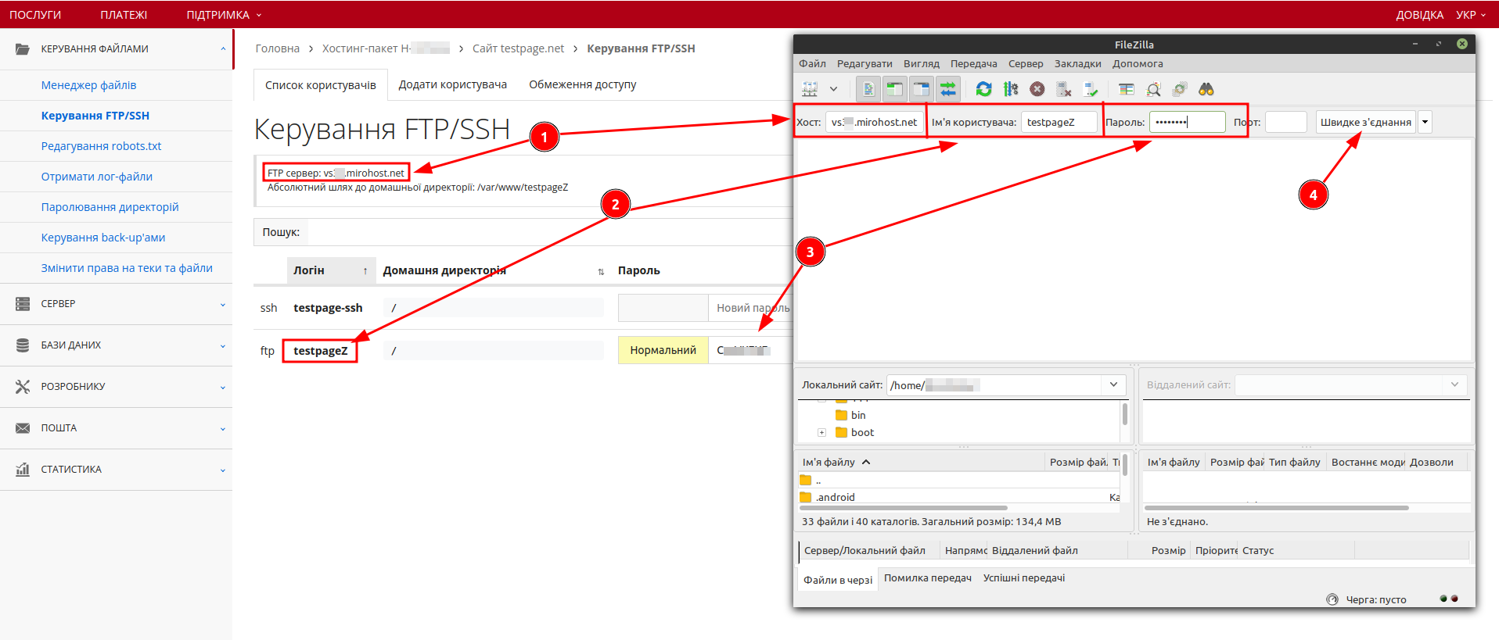Click the disconnect from server icon

point(1064,89)
